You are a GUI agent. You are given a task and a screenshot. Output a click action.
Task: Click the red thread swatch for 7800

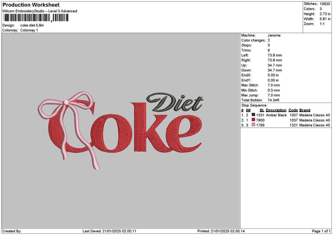pos(253,120)
